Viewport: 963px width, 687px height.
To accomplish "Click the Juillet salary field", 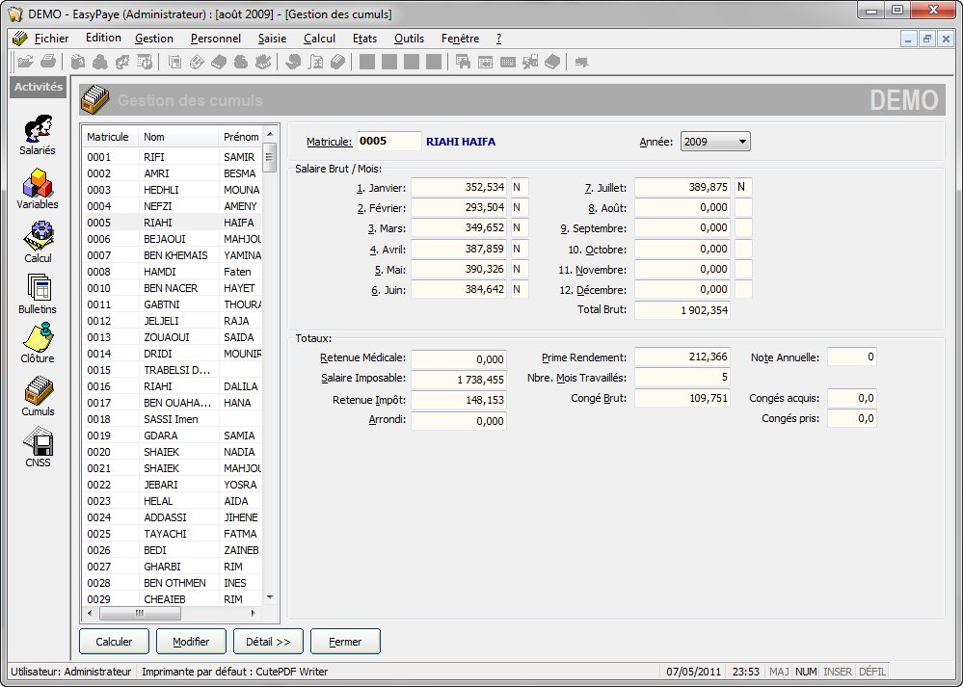I will 682,187.
